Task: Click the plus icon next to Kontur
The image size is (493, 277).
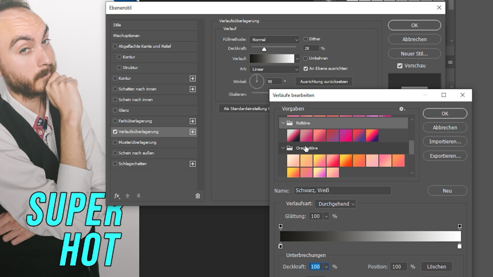Action: point(192,79)
